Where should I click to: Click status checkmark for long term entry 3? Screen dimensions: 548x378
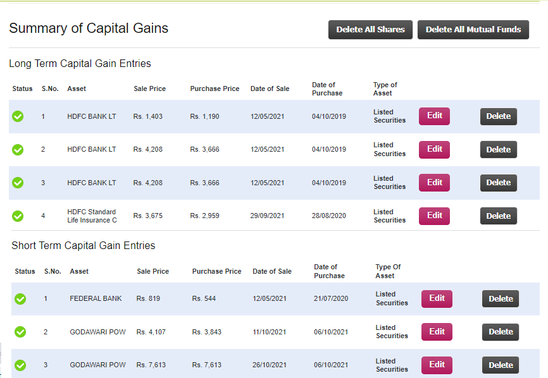[18, 182]
